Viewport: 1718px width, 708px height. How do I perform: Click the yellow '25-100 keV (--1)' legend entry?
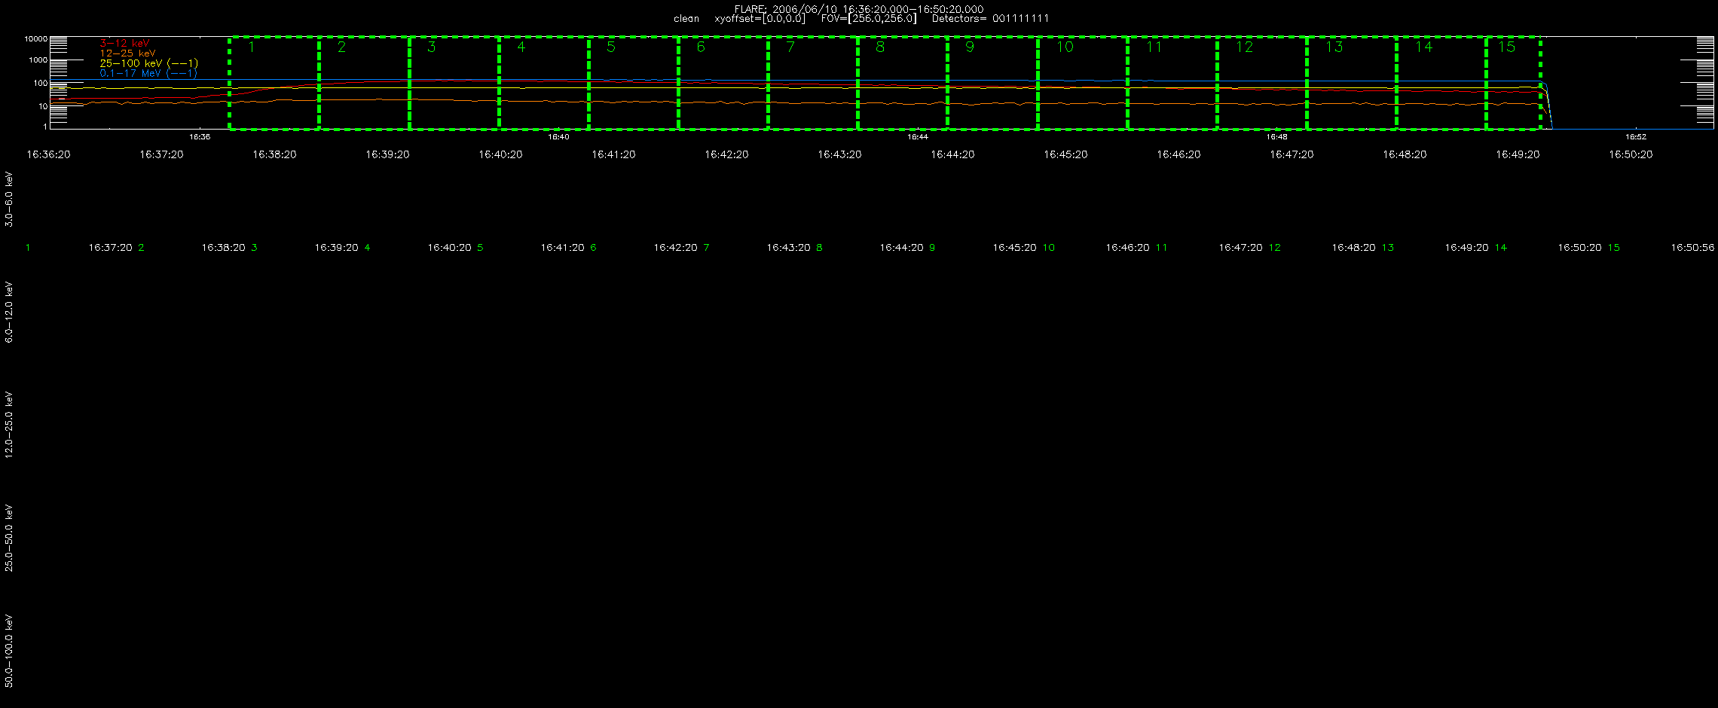(148, 63)
